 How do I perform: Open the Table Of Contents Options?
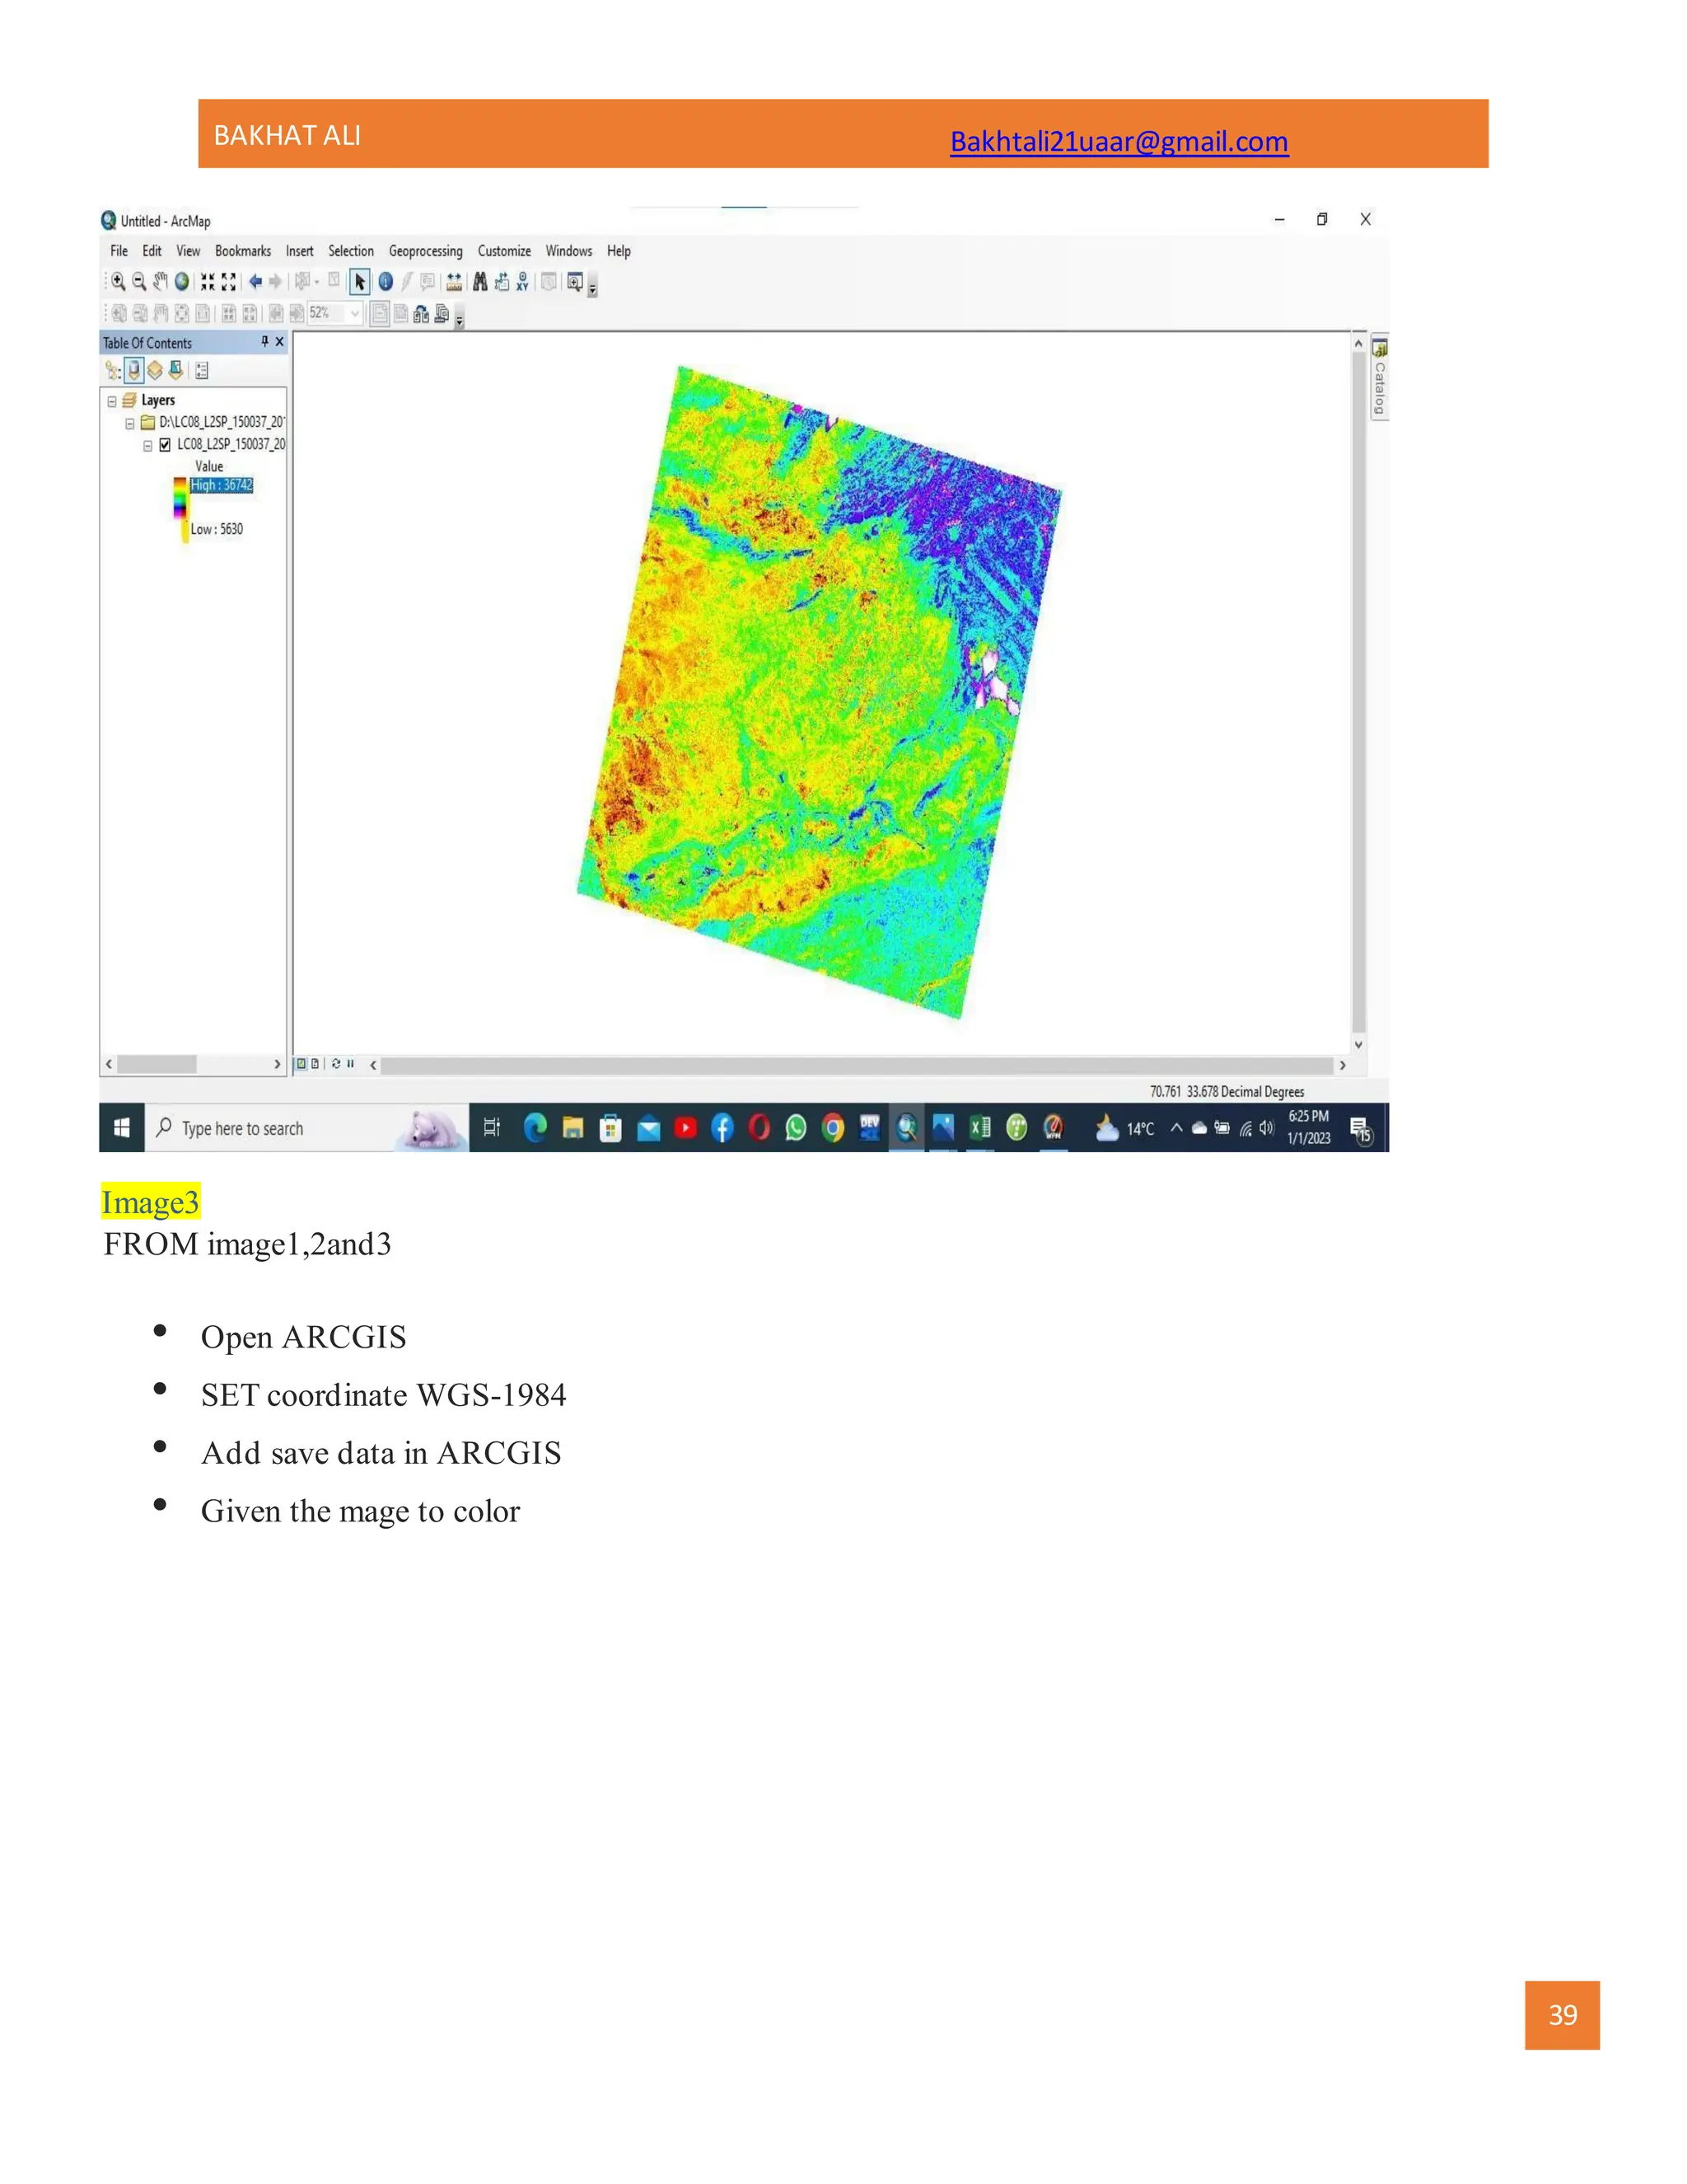[201, 371]
